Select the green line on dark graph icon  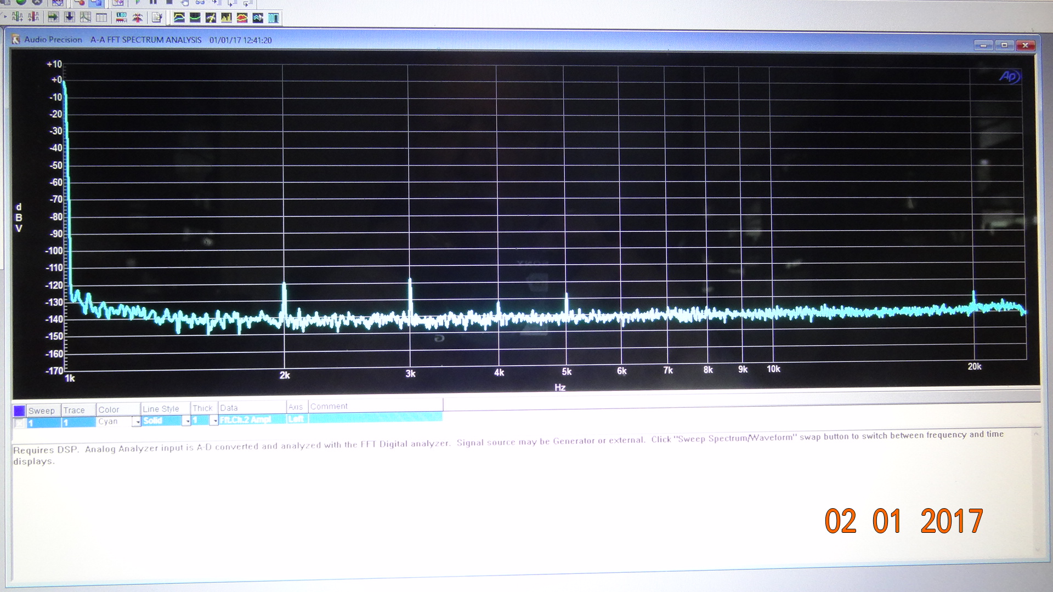pyautogui.click(x=195, y=18)
